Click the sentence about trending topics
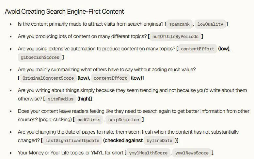The height and width of the screenshot is (159, 254). (x=132, y=90)
